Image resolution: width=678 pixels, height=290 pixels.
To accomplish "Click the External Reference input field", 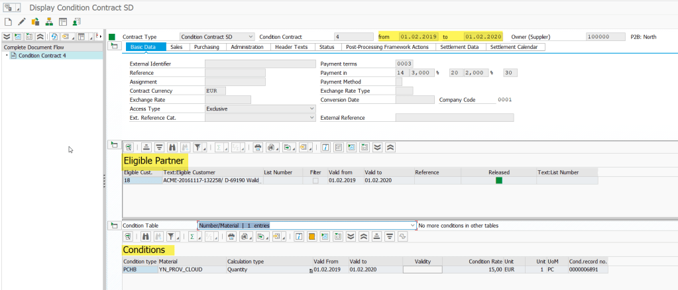I will coord(454,118).
